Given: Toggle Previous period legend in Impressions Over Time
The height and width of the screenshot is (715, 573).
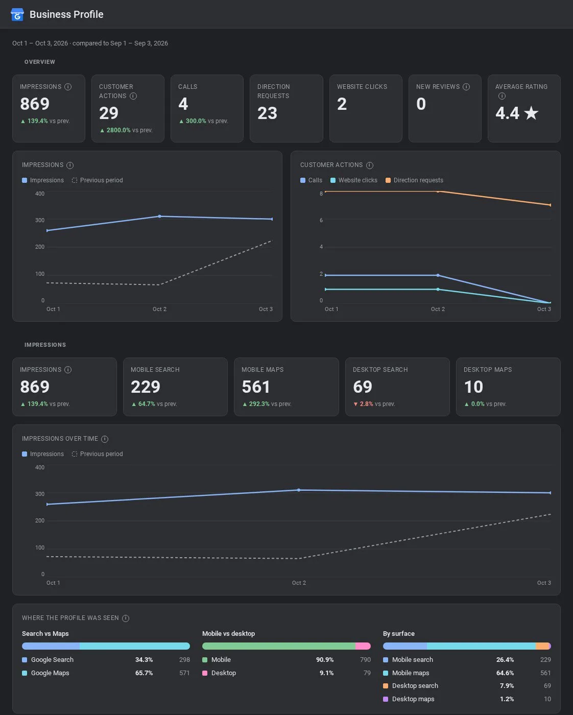Looking at the screenshot, I should click(x=98, y=454).
